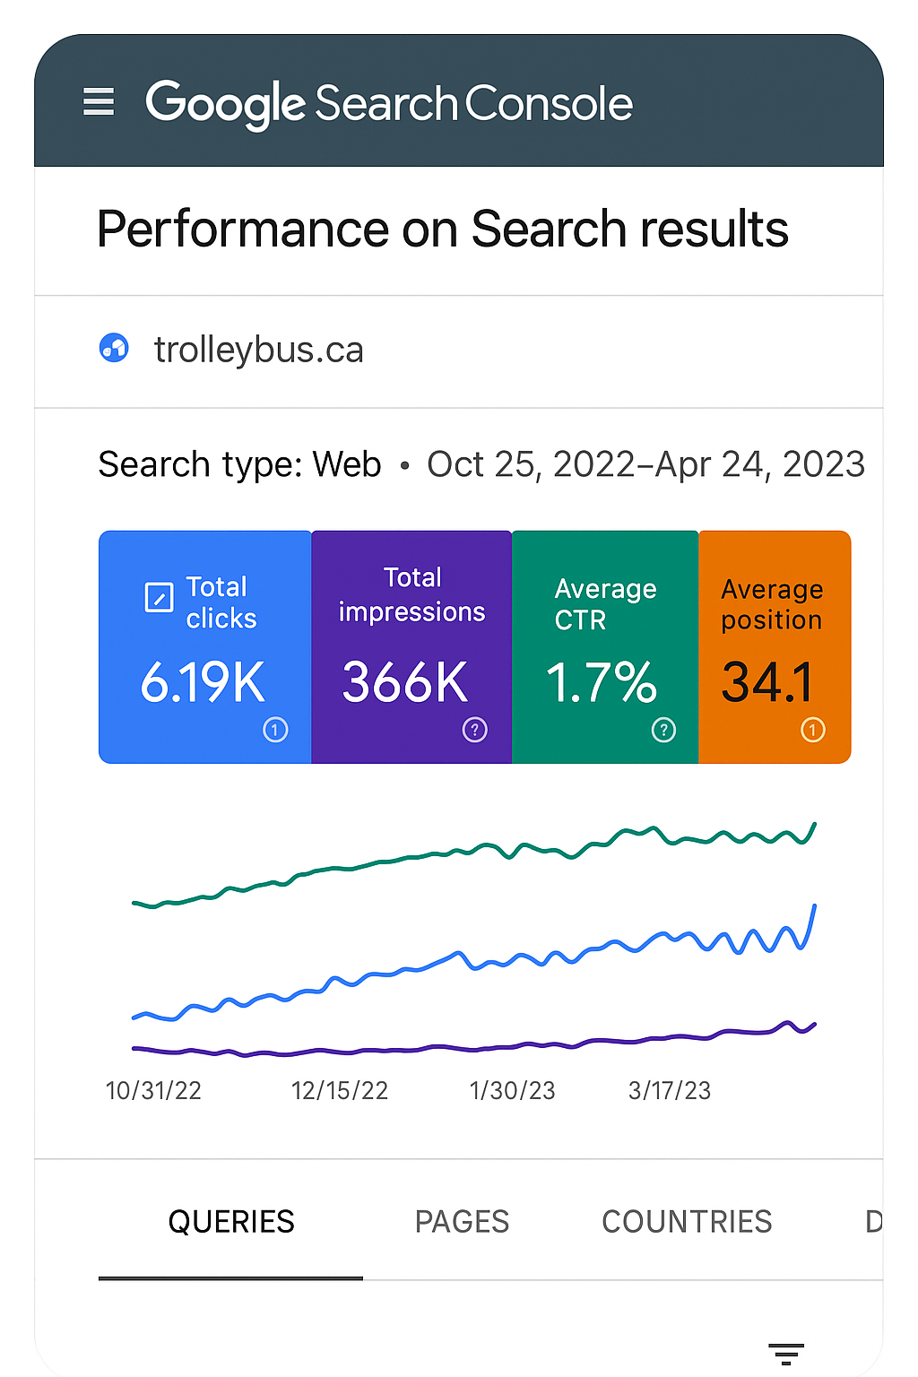
Task: Open the Search type: Web filter
Action: 239,464
